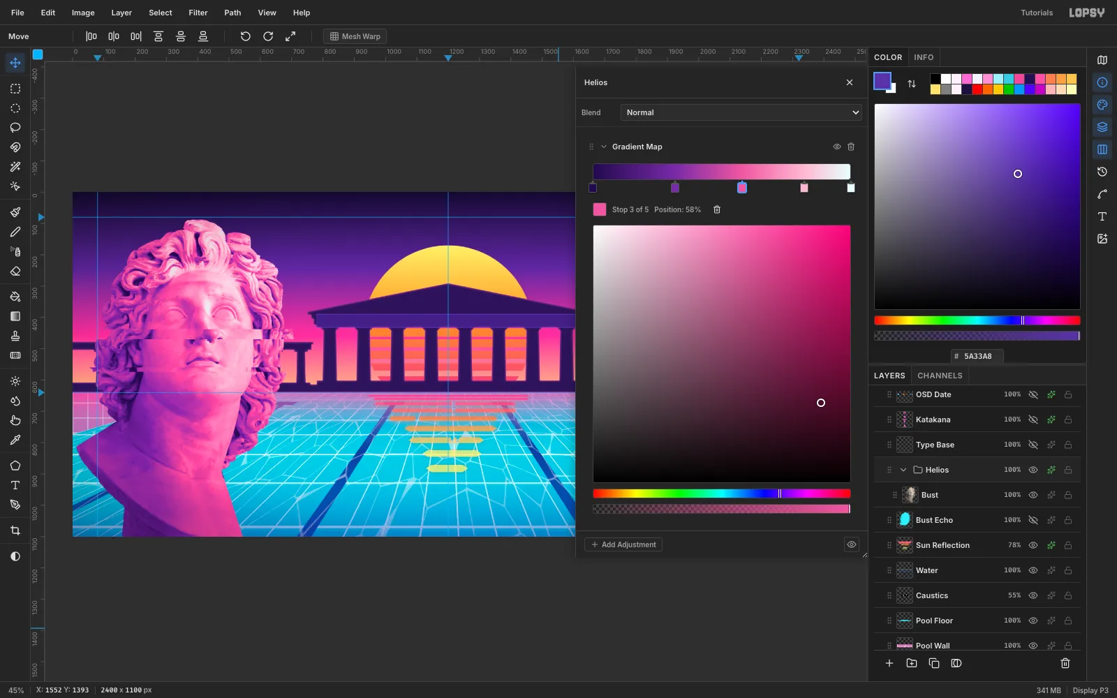Image resolution: width=1117 pixels, height=698 pixels.
Task: Click the hue slider in the Color panel
Action: [x=977, y=320]
